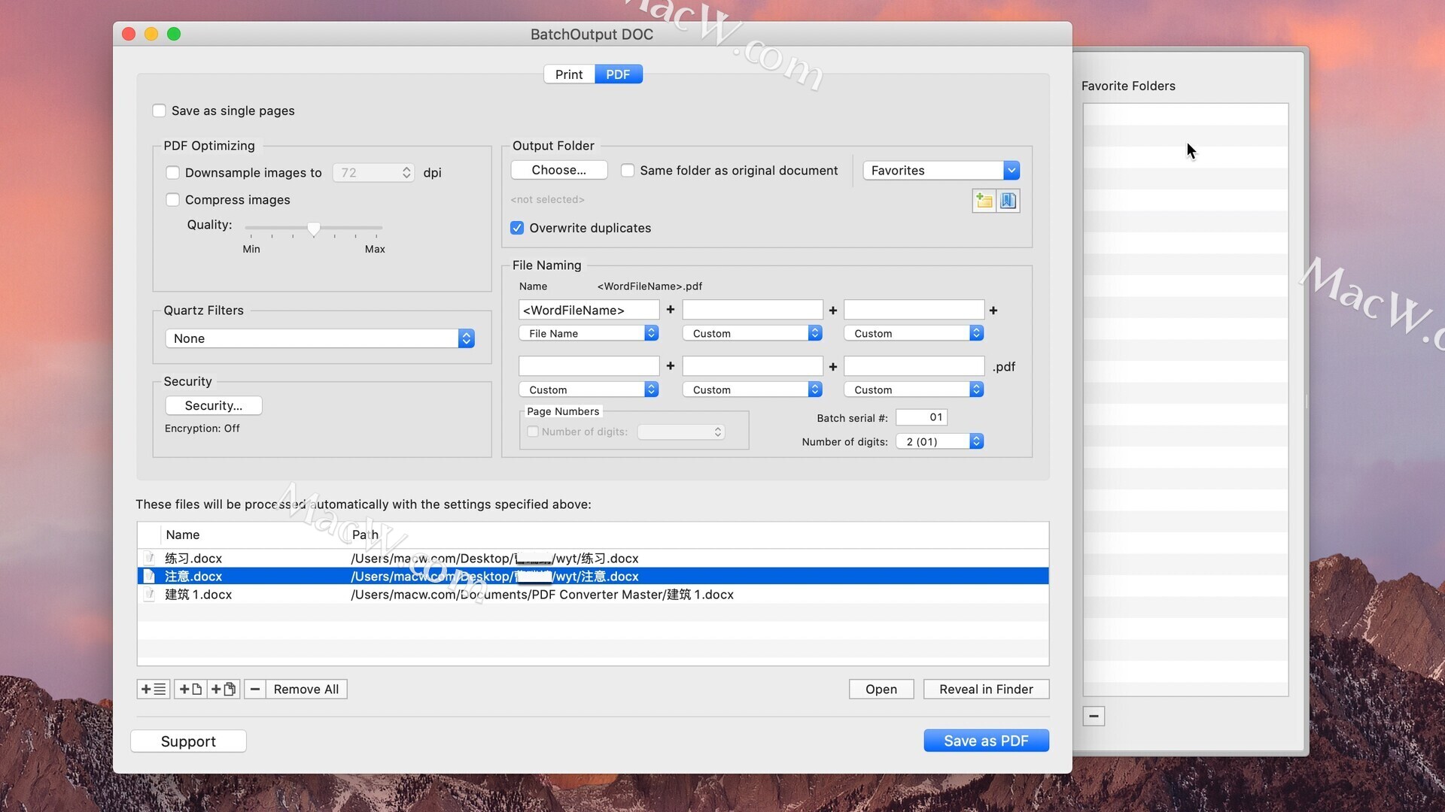This screenshot has height=812, width=1445.
Task: Open the first Custom dropdown in the second row
Action: (589, 389)
